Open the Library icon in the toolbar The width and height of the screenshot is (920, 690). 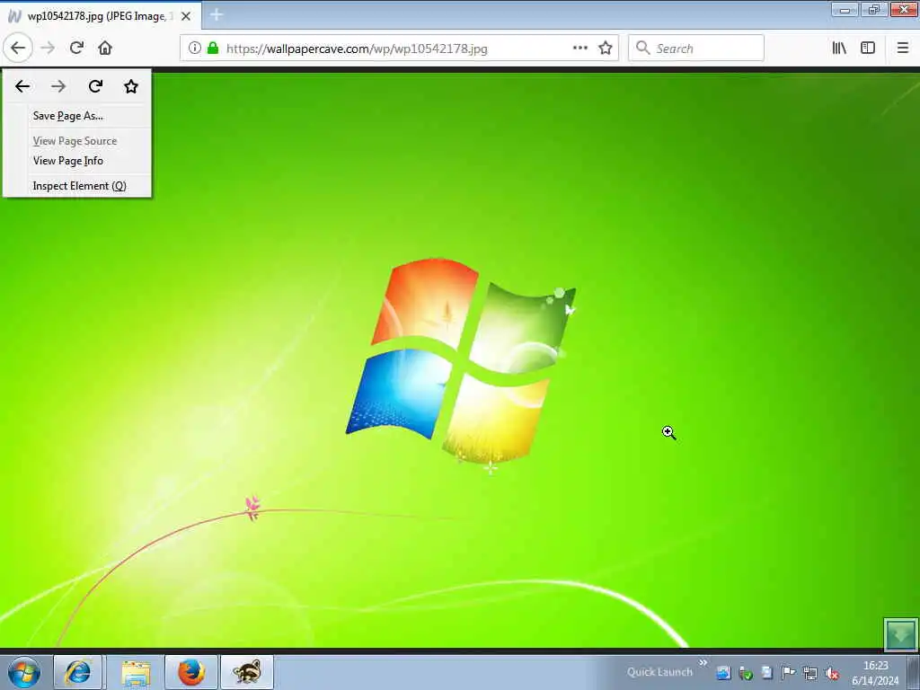[839, 49]
